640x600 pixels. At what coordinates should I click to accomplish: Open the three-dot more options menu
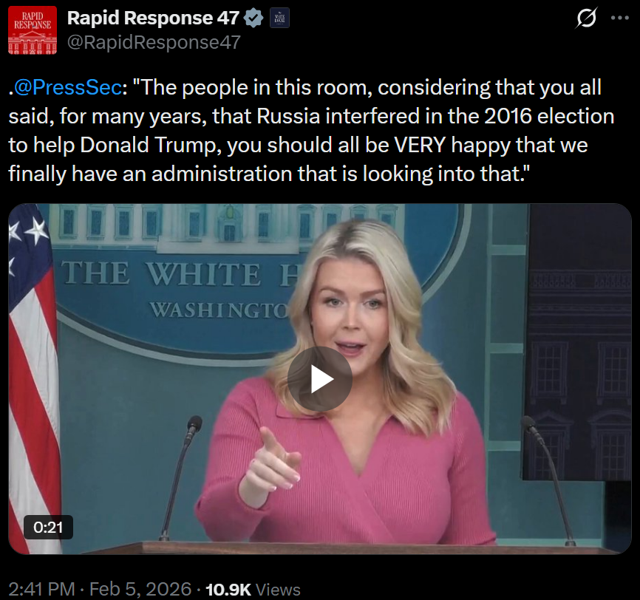click(619, 18)
